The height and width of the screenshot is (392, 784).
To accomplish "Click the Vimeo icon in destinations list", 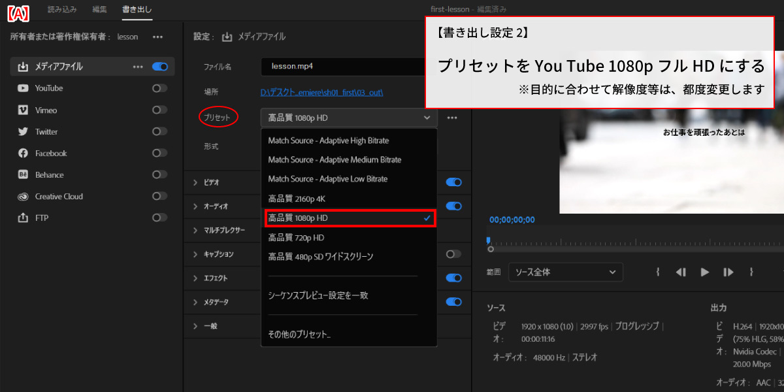I will (23, 110).
